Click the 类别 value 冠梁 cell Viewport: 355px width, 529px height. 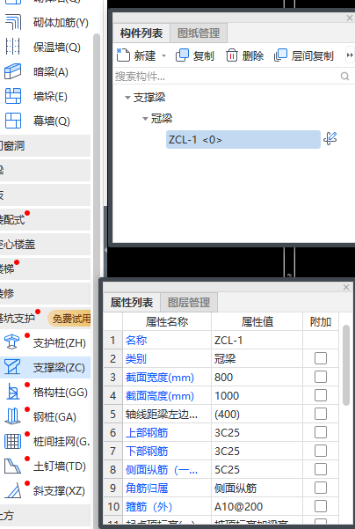[x=257, y=358]
